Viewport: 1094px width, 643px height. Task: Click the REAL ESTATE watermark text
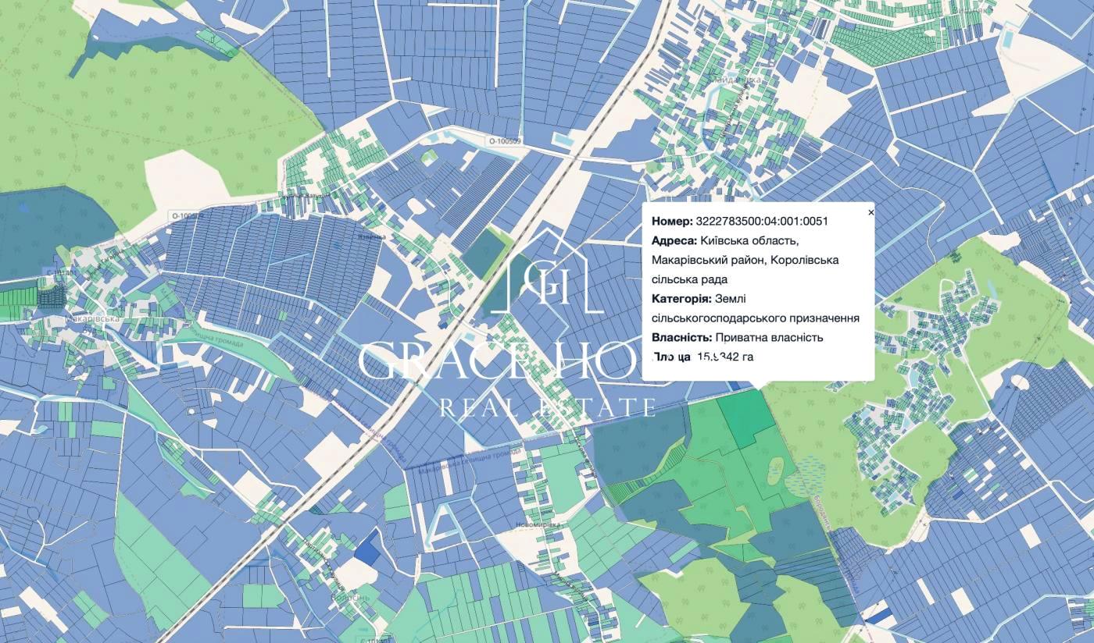pyautogui.click(x=547, y=407)
